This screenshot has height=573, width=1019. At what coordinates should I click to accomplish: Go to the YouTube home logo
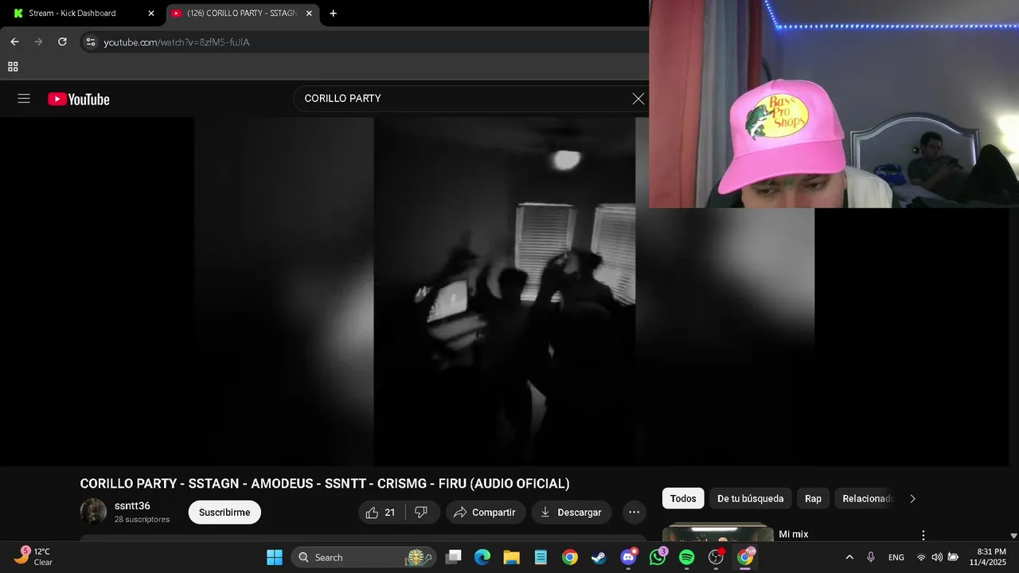[x=79, y=99]
